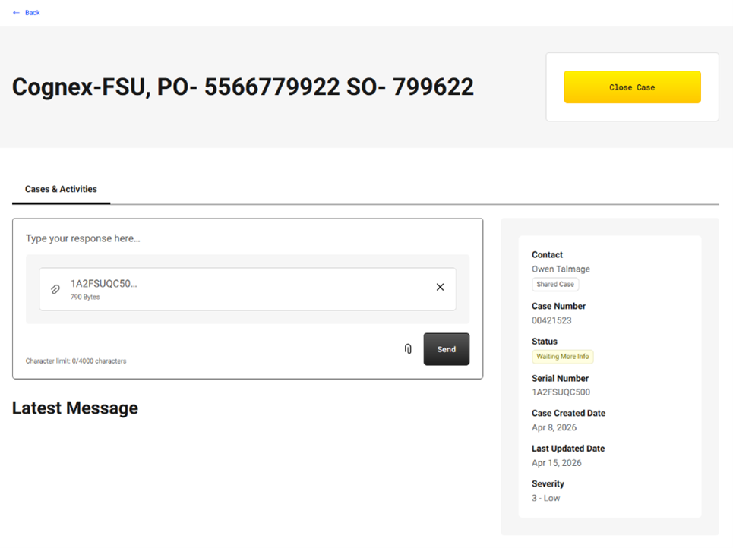The image size is (733, 548).
Task: Focus the 'Type your response here' field
Action: click(x=248, y=238)
